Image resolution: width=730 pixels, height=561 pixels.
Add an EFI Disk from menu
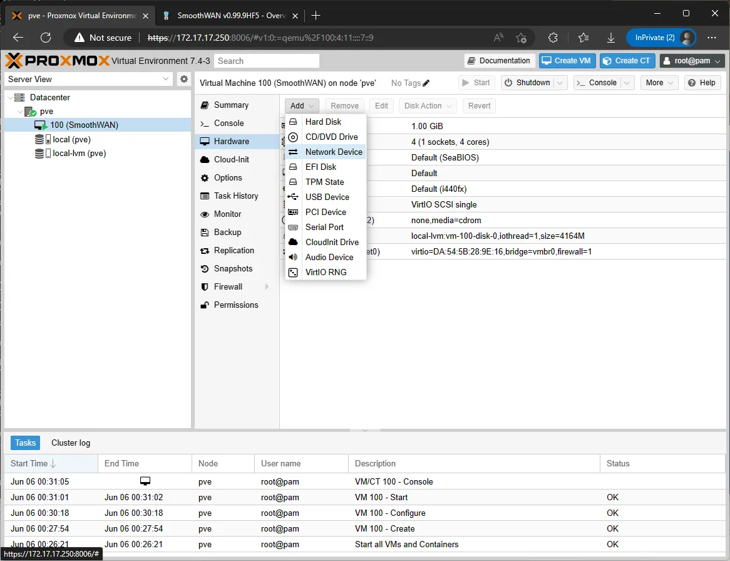(326, 167)
